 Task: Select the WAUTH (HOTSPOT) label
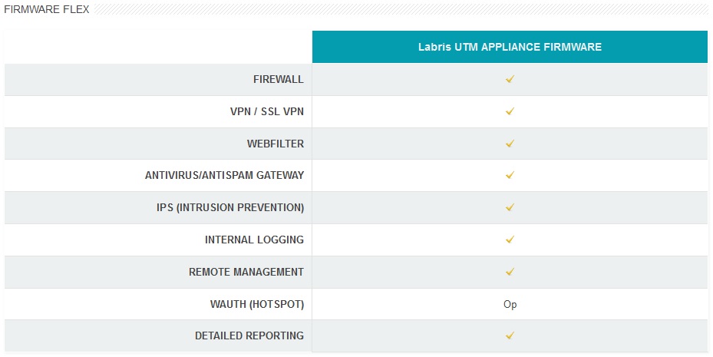[257, 304]
